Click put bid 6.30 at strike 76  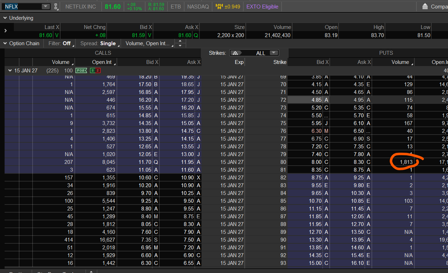pyautogui.click(x=317, y=131)
